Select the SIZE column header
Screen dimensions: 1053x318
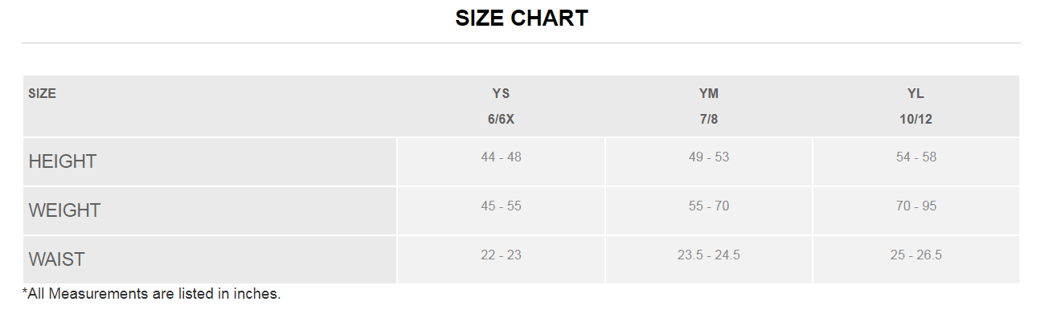pyautogui.click(x=42, y=93)
